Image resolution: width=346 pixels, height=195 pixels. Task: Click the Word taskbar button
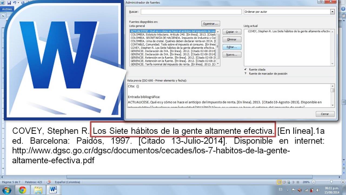tap(53, 190)
